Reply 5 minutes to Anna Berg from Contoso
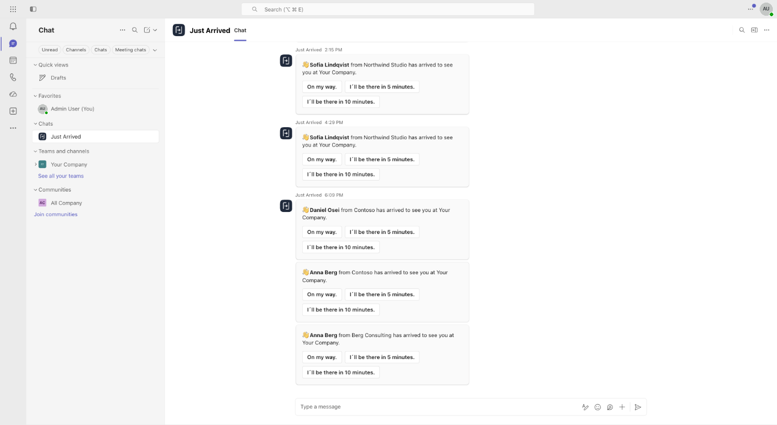The image size is (777, 425). 382,295
